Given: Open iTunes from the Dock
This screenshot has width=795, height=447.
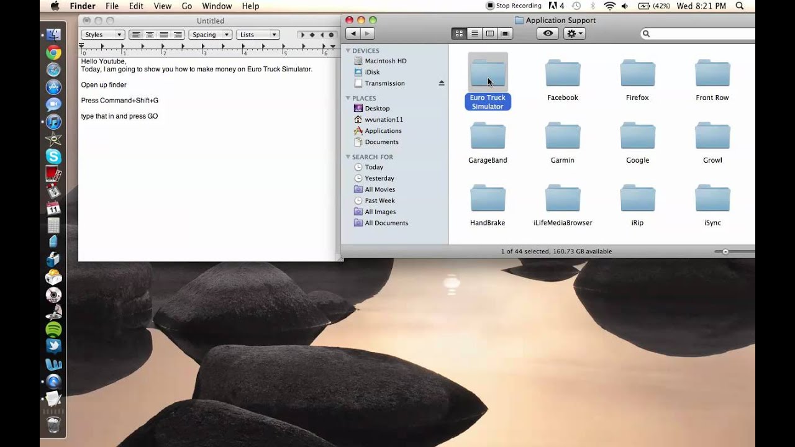Looking at the screenshot, I should pos(53,122).
